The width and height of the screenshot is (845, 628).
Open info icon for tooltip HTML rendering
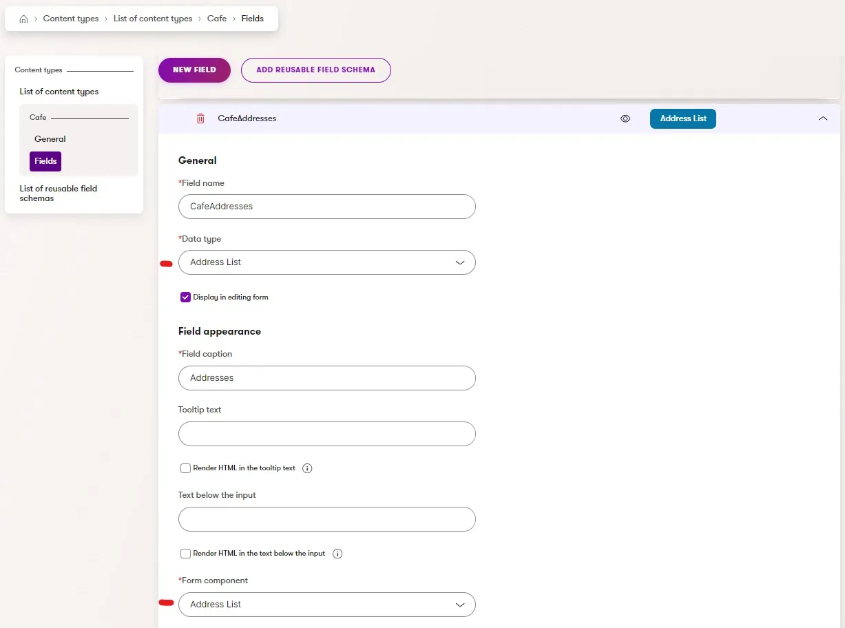coord(308,468)
